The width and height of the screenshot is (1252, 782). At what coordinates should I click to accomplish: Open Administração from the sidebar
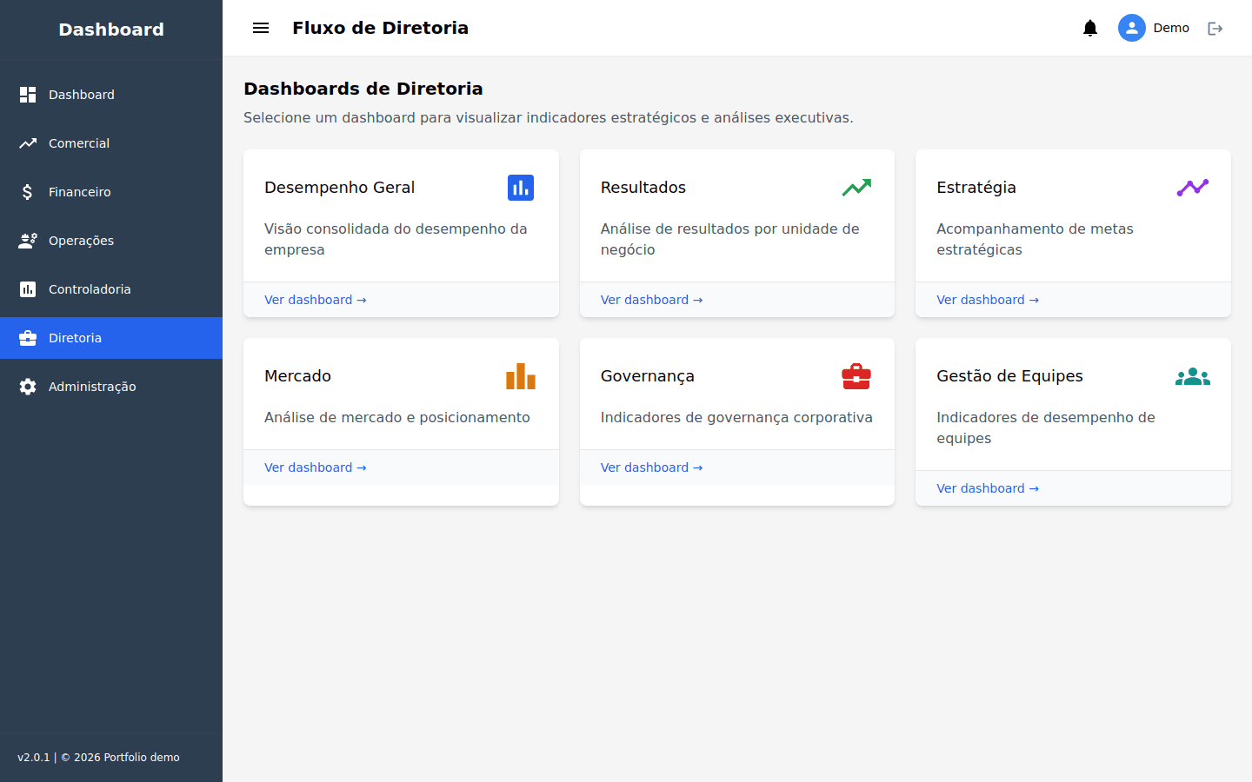coord(111,387)
